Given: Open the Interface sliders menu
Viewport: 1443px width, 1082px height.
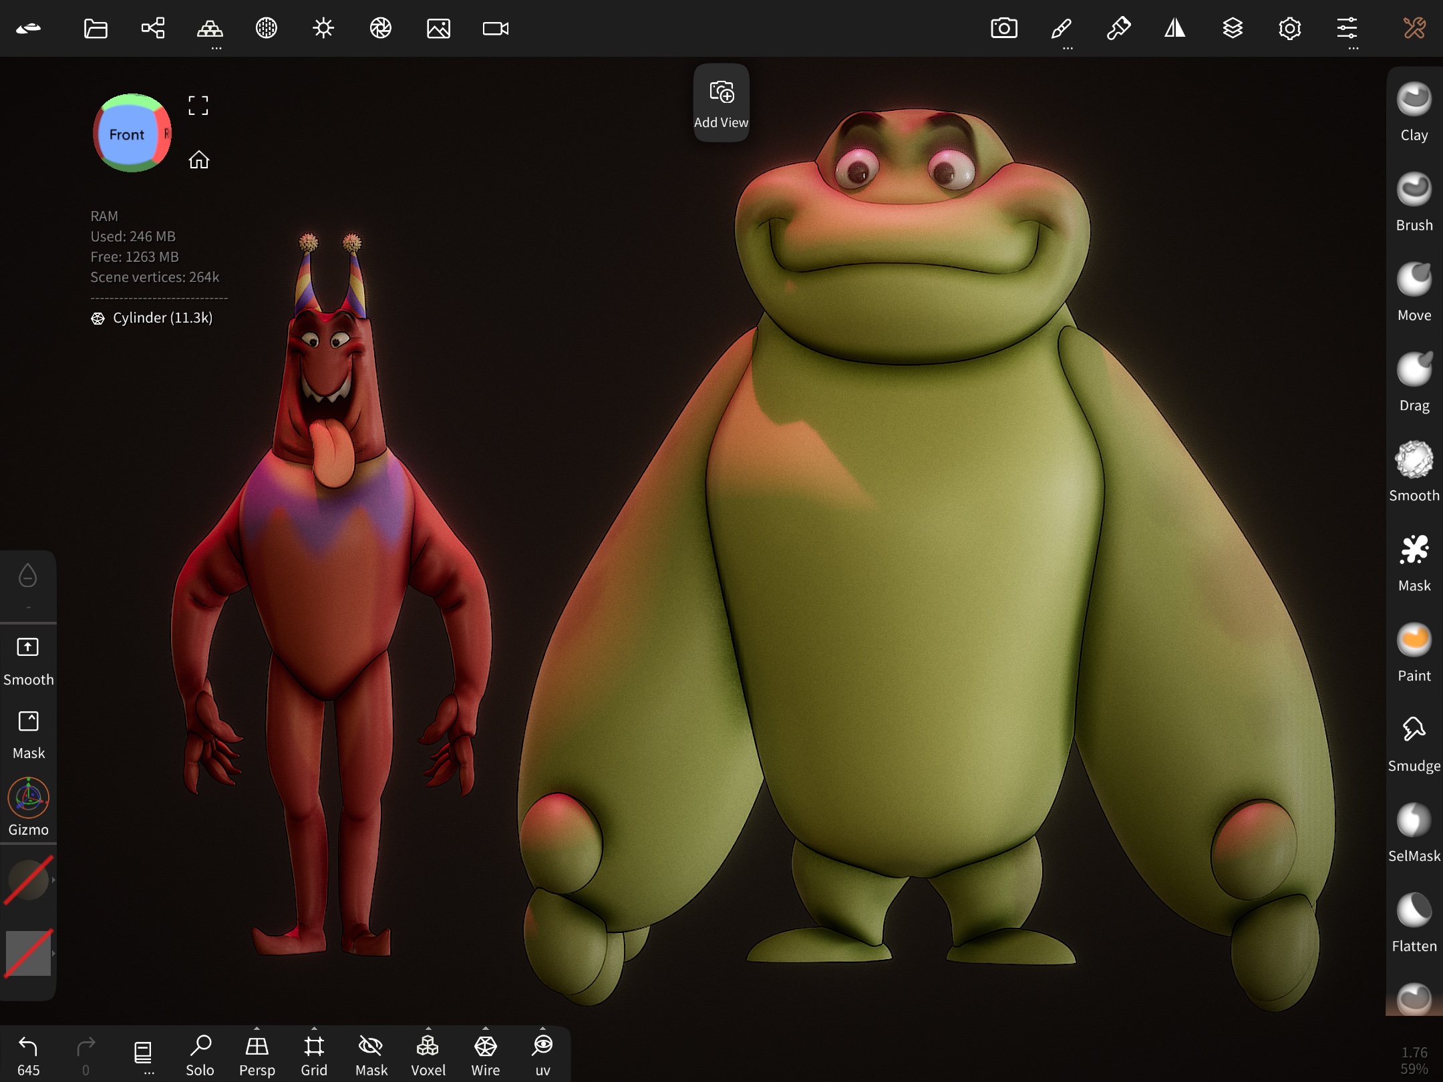Looking at the screenshot, I should click(x=1347, y=29).
